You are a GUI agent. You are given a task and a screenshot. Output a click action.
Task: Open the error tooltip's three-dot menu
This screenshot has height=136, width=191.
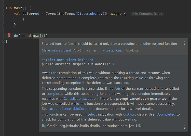point(185,43)
